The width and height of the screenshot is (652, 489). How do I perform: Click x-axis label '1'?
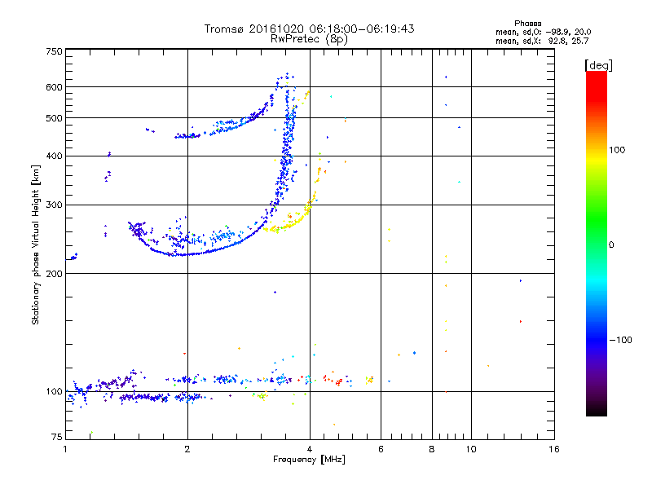65,449
